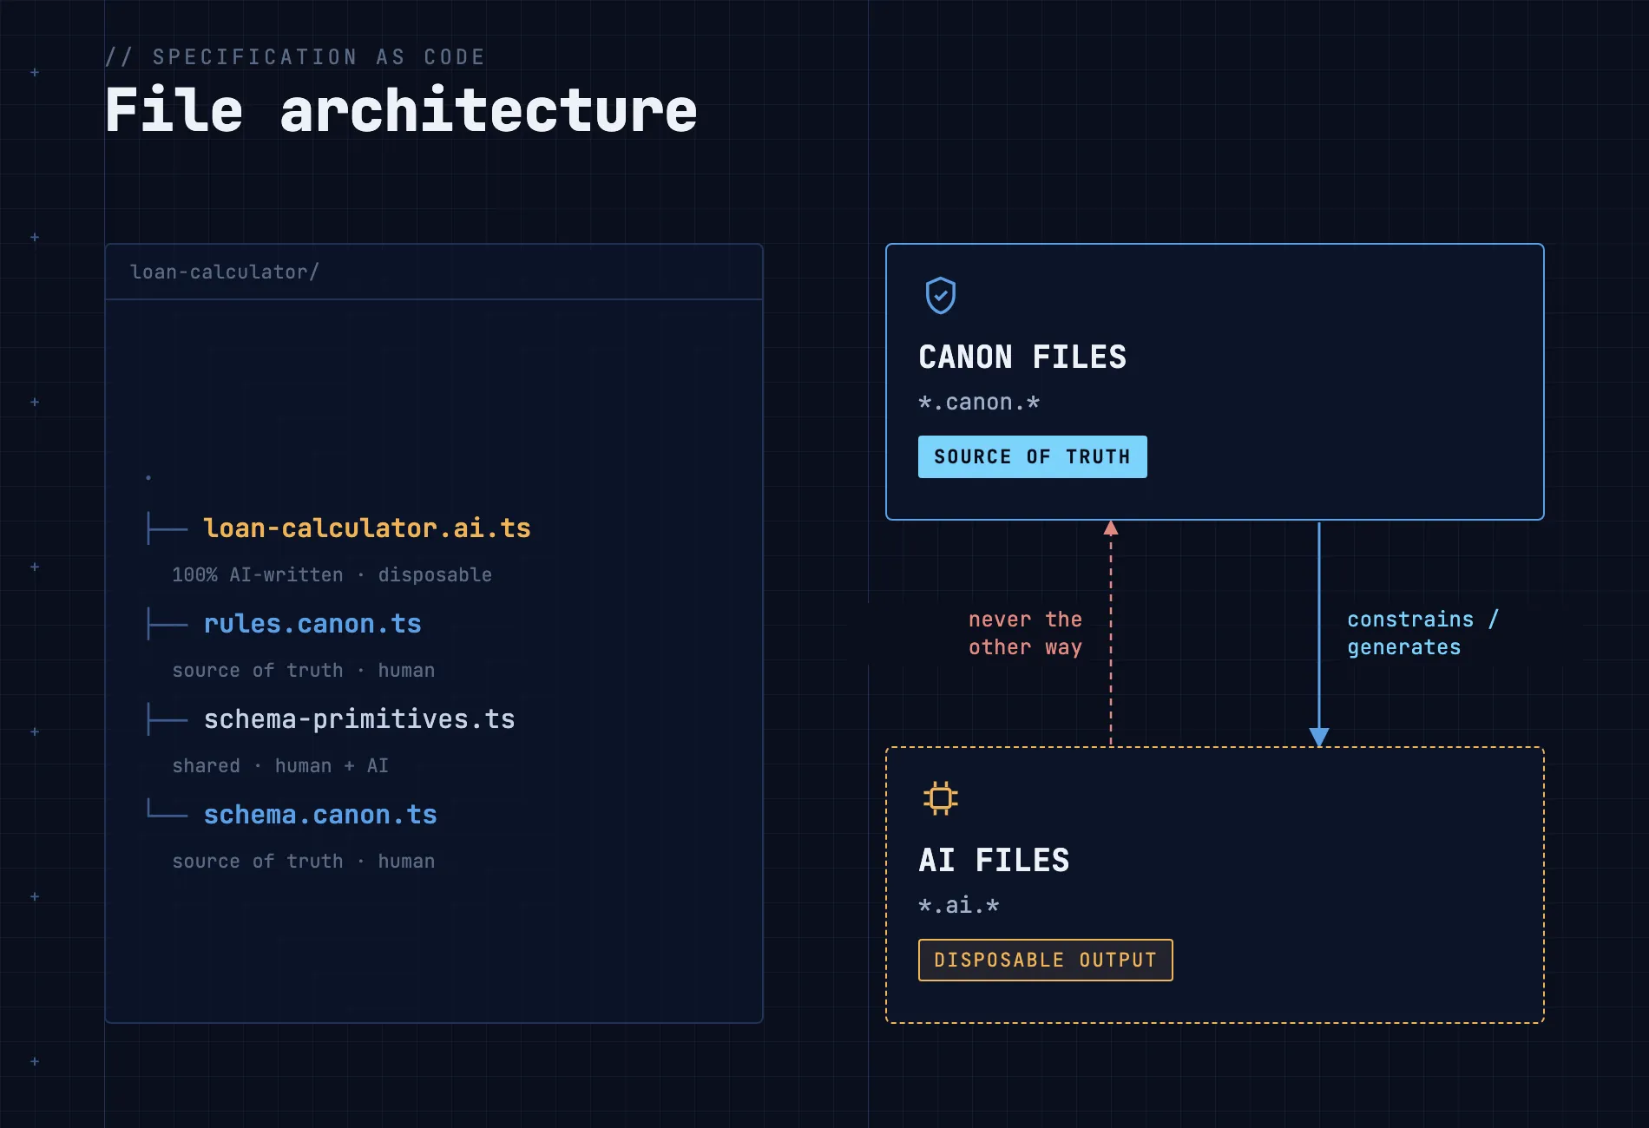1649x1128 pixels.
Task: Select the loan-calculator.ai.ts file
Action: coord(367,528)
